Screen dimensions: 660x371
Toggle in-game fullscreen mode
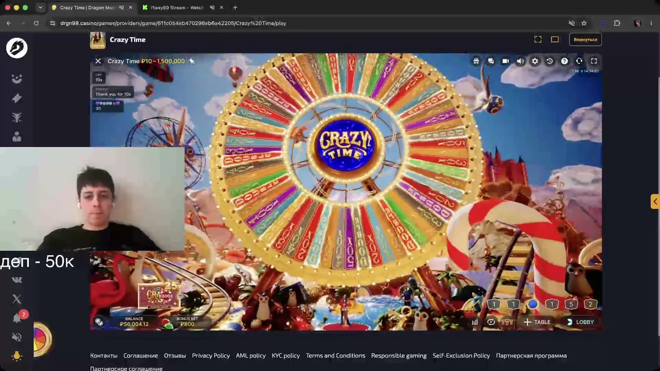594,61
